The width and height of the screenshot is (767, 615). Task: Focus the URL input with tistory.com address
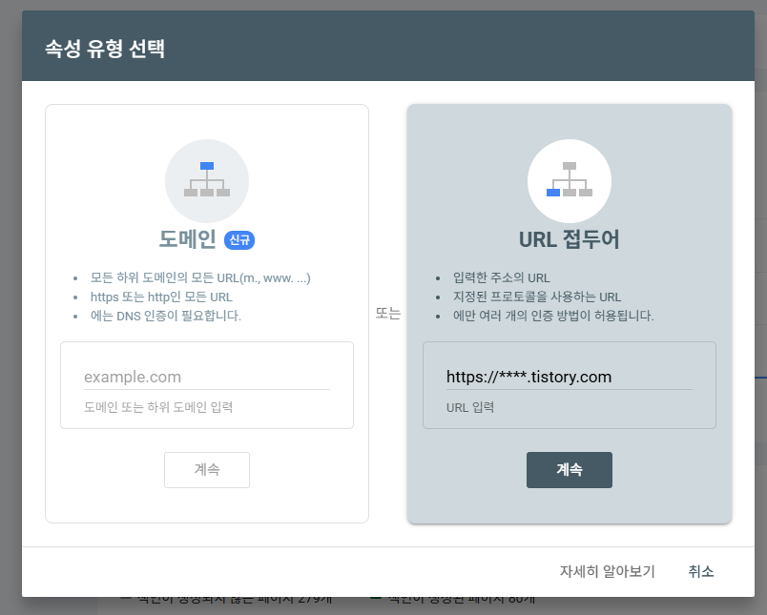point(570,377)
